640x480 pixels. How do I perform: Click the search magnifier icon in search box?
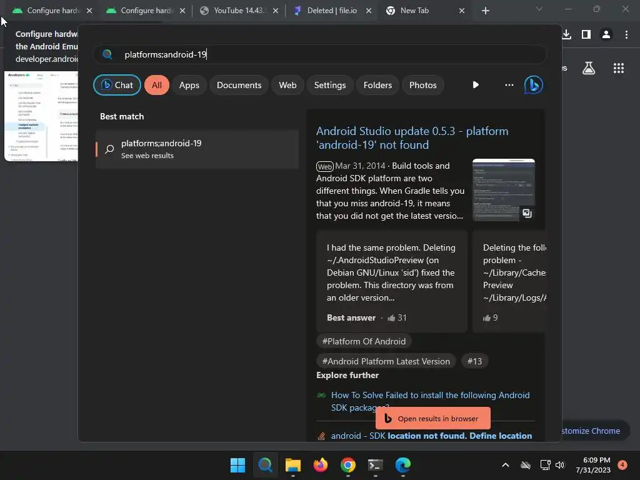tap(107, 54)
